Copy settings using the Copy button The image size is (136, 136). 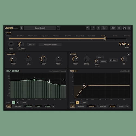click(104, 28)
